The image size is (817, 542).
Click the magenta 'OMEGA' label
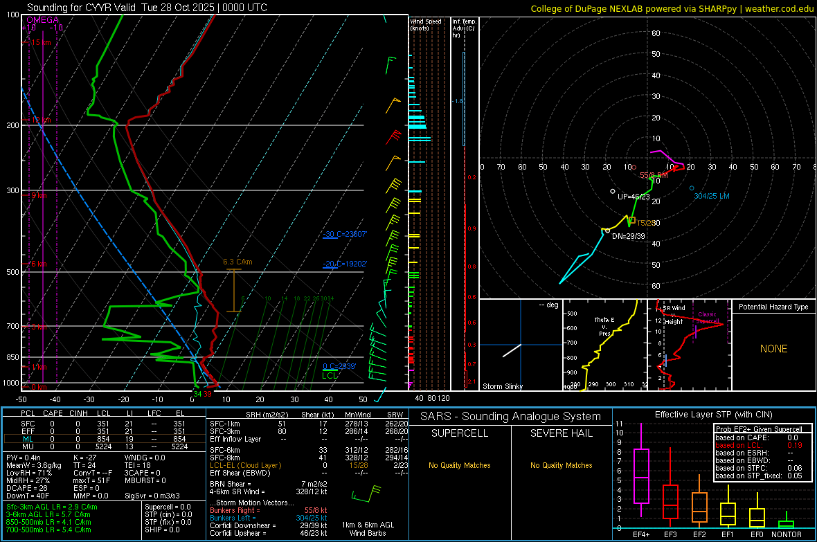click(42, 20)
